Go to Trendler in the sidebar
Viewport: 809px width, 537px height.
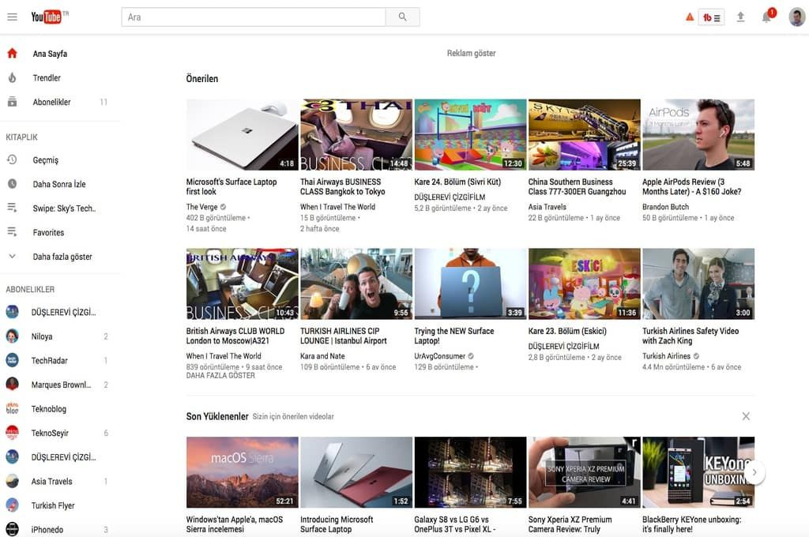click(47, 78)
